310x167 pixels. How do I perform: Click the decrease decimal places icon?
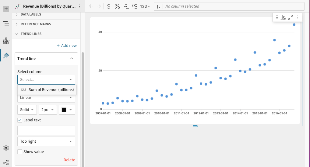click(x=126, y=6)
